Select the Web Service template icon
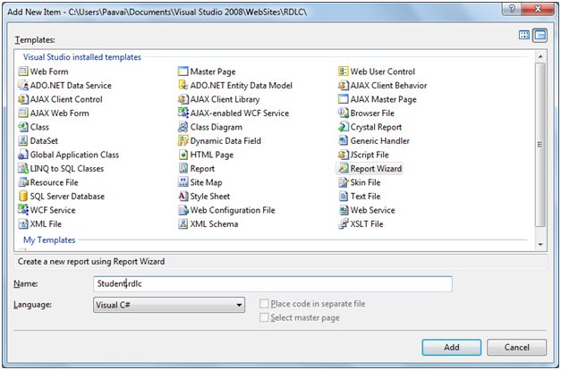The width and height of the screenshot is (561, 370). click(343, 210)
